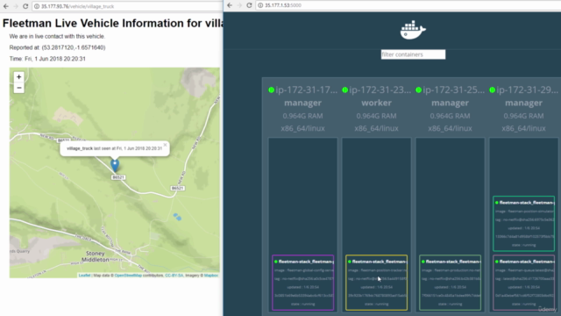
Task: Click '0.964G RAM' under the worker node
Action: pos(376,116)
